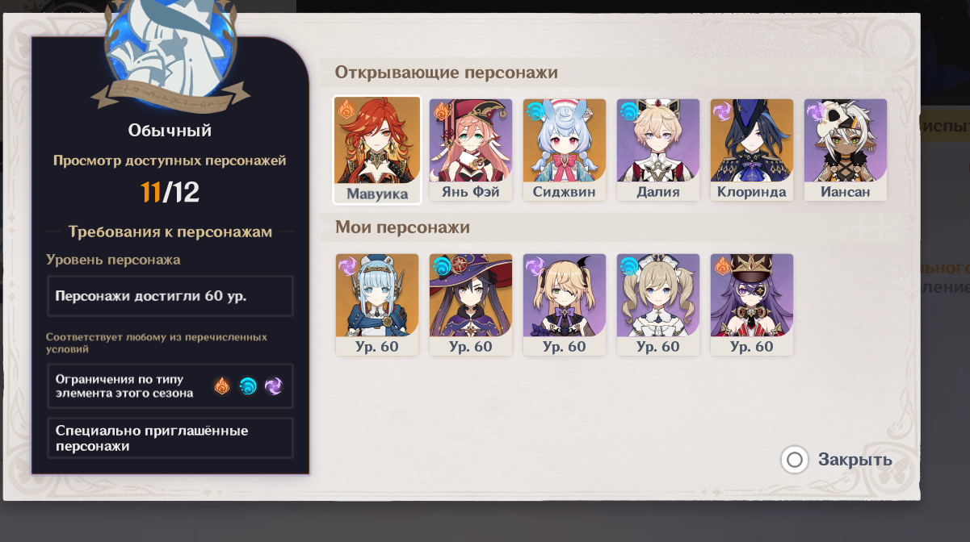Image resolution: width=970 pixels, height=542 pixels.
Task: Click the Специально приглашённые персонажи box
Action: 170,438
